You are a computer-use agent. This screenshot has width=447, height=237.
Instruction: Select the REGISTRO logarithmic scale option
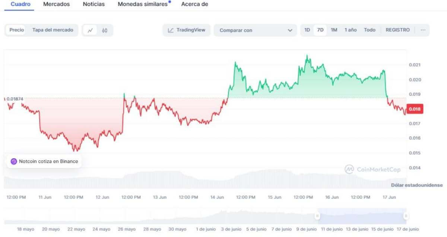(397, 30)
